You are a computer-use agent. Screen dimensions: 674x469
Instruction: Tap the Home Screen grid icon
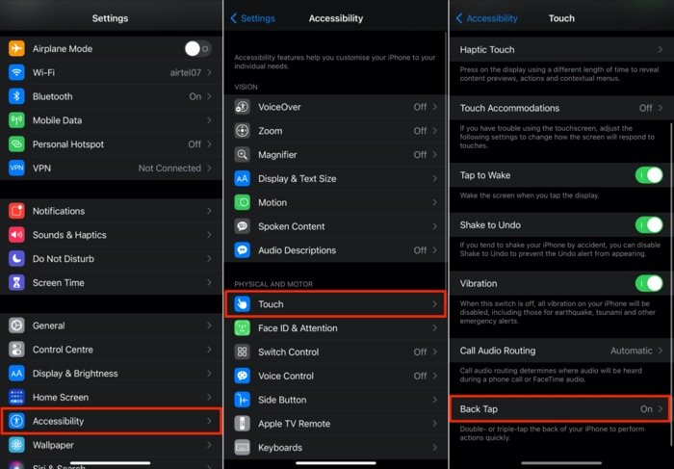pyautogui.click(x=16, y=397)
